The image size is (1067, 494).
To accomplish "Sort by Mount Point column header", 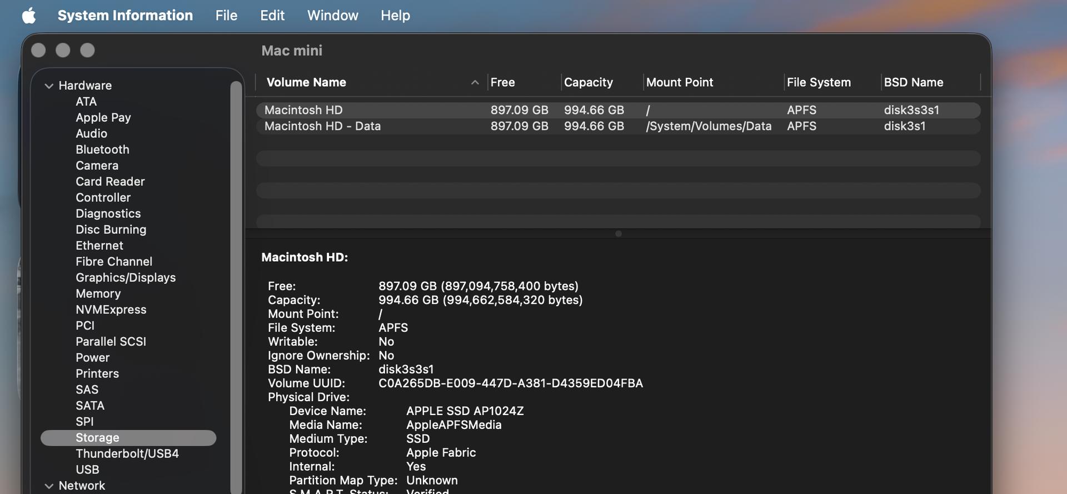I will tap(679, 82).
